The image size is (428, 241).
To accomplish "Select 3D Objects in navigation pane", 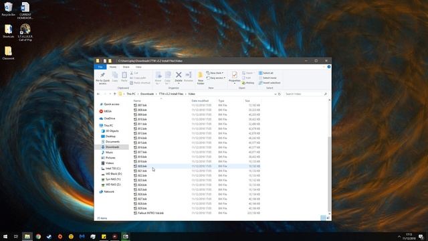I will pyautogui.click(x=110, y=131).
